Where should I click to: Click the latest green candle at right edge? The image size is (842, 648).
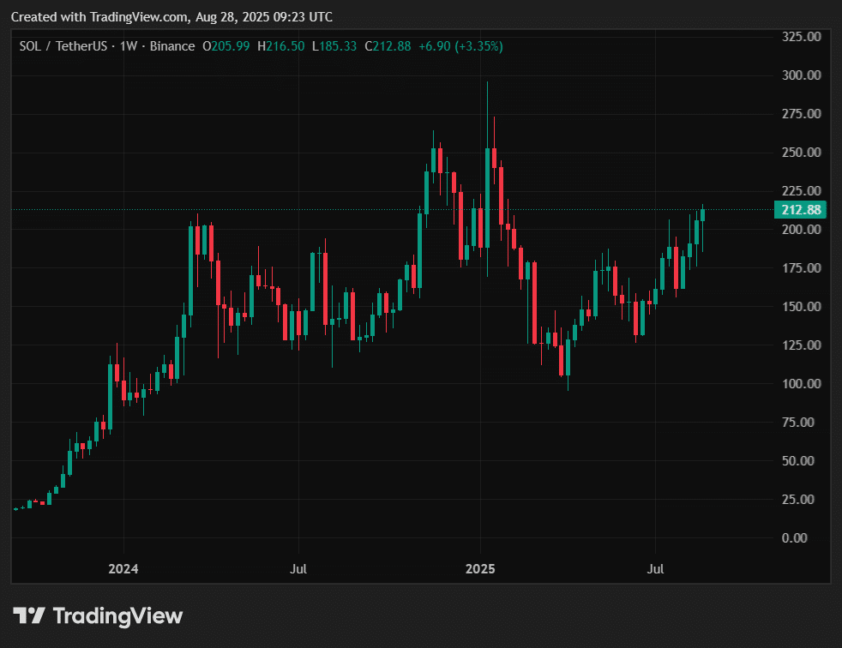coord(703,215)
